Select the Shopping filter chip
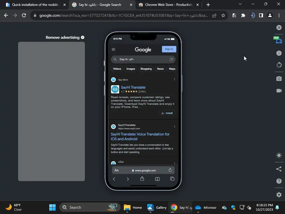This screenshot has width=285, height=214. tap(146, 69)
